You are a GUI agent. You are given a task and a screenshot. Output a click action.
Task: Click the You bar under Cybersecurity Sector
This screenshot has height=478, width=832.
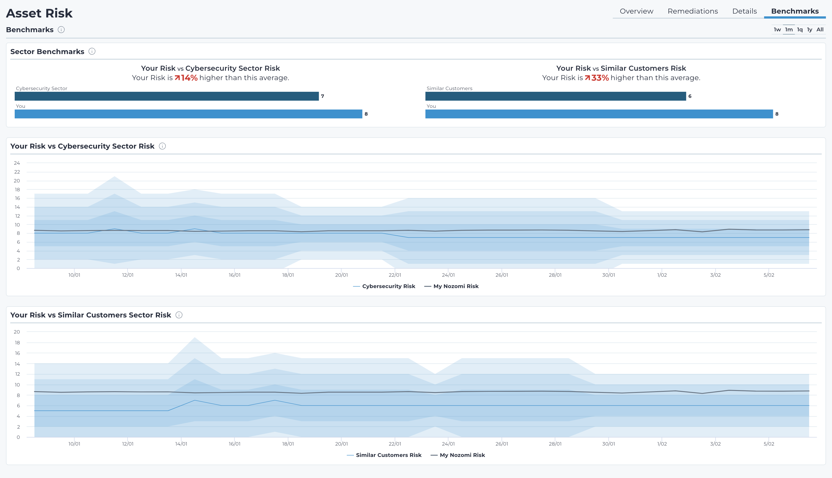tap(188, 114)
